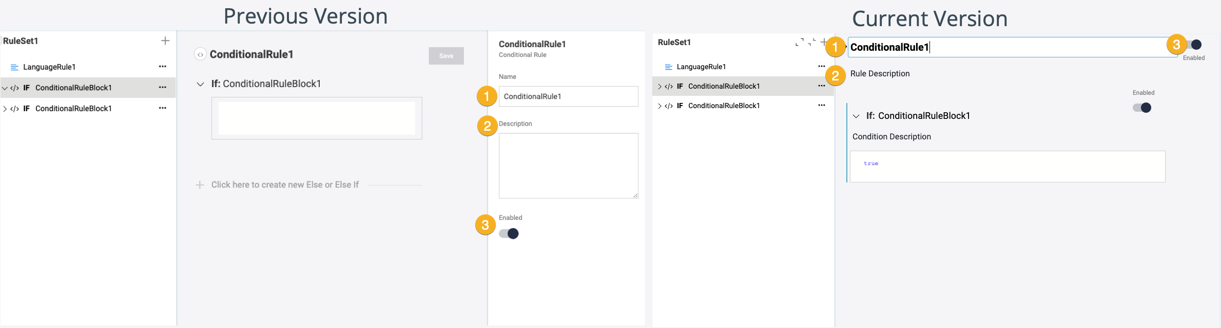Image resolution: width=1221 pixels, height=328 pixels.
Task: Click expand-all arrows icon in Current Version RuleSet1 header
Action: 800,43
